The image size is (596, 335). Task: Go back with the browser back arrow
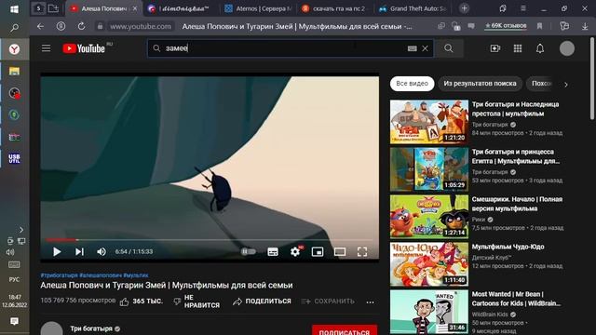click(40, 26)
